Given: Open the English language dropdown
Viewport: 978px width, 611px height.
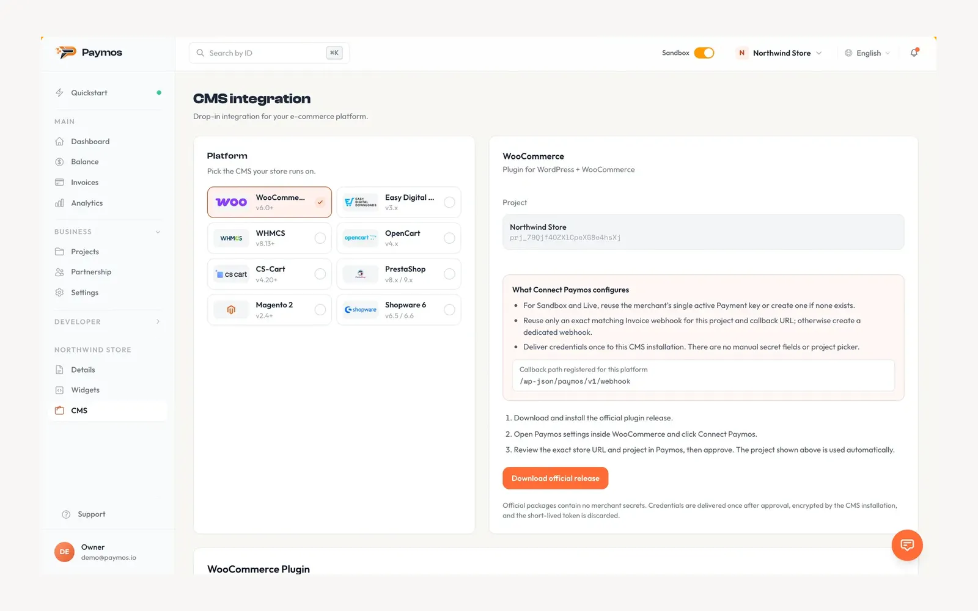Looking at the screenshot, I should point(867,53).
